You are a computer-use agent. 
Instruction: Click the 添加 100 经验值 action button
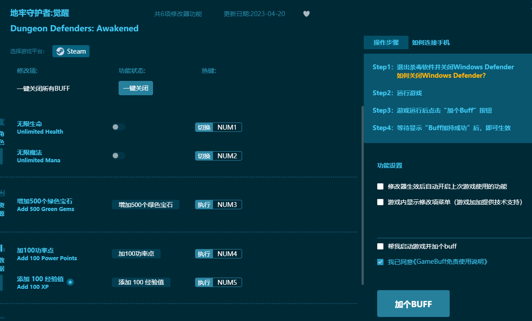coord(141,283)
